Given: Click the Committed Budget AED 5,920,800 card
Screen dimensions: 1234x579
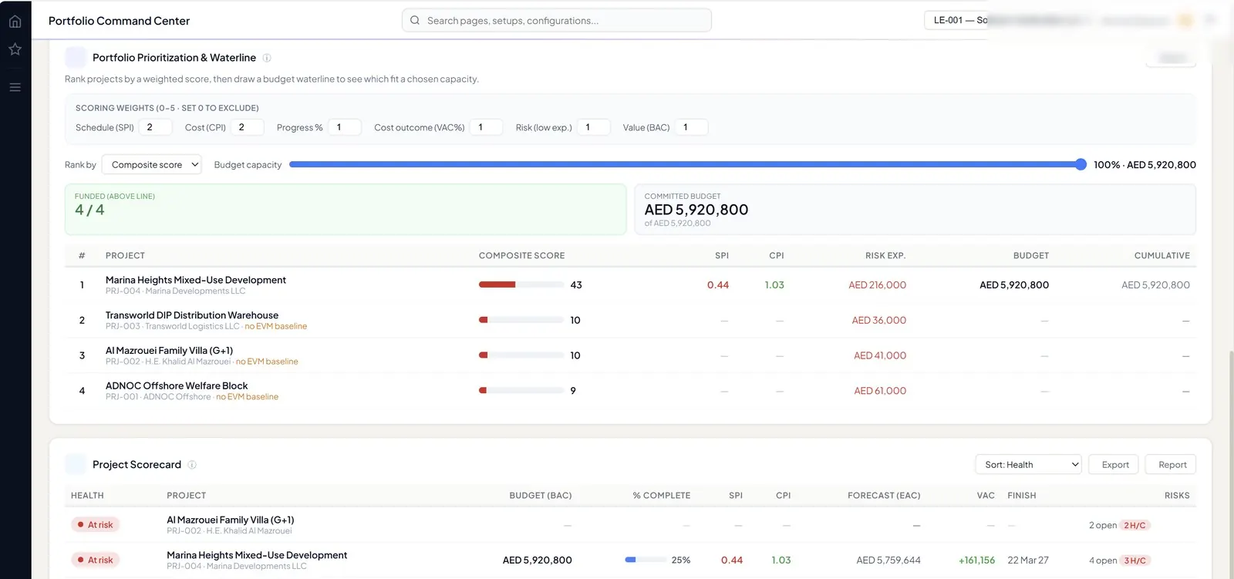Looking at the screenshot, I should tap(915, 209).
